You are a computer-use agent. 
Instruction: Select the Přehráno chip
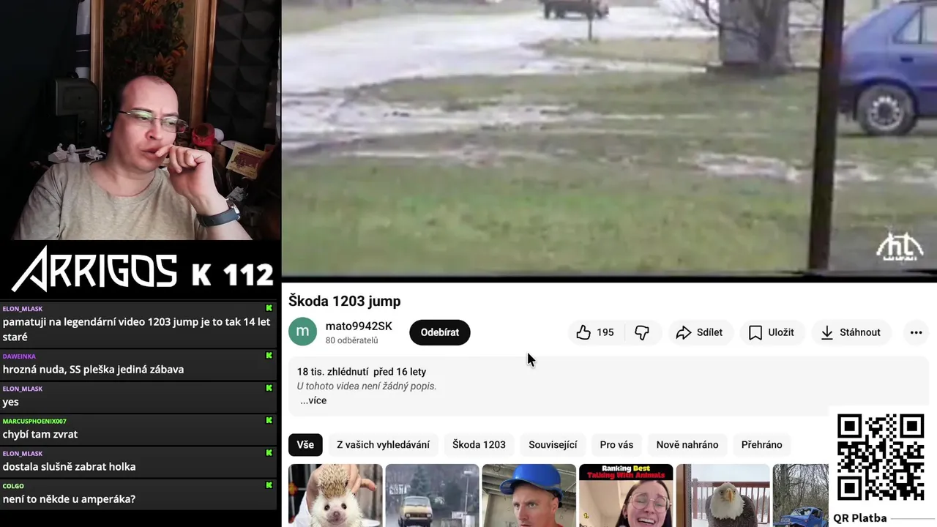[761, 444]
